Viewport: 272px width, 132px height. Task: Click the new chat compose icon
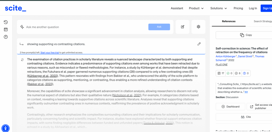[182, 27]
